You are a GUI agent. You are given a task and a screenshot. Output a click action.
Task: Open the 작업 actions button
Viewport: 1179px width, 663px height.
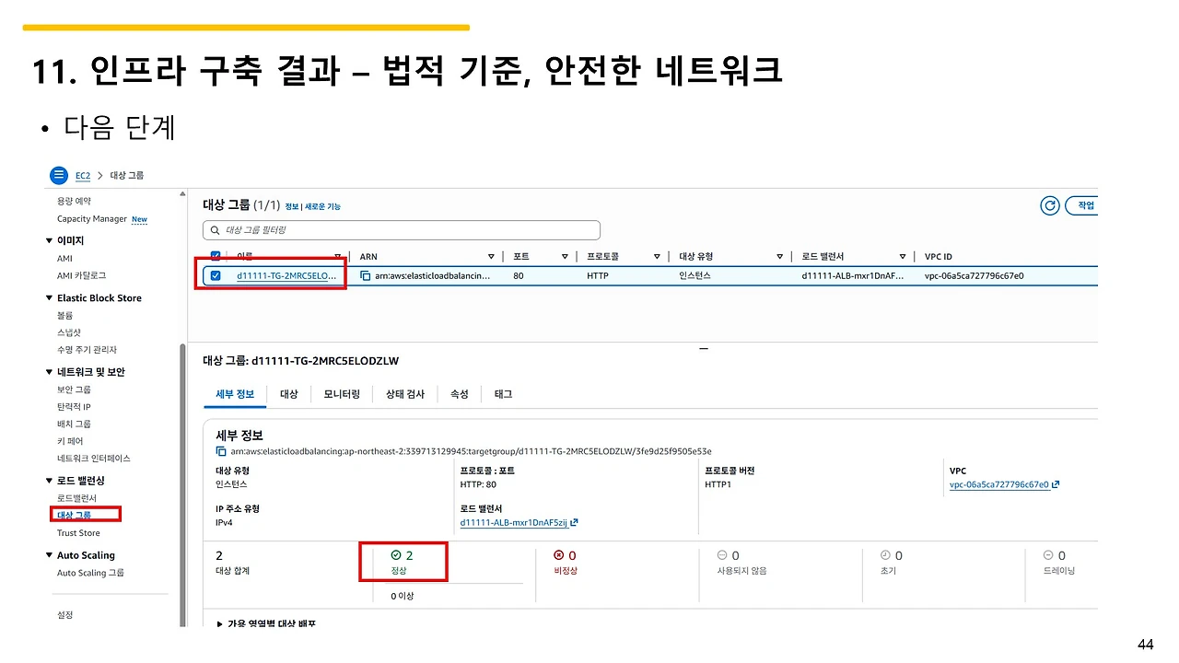coord(1083,205)
